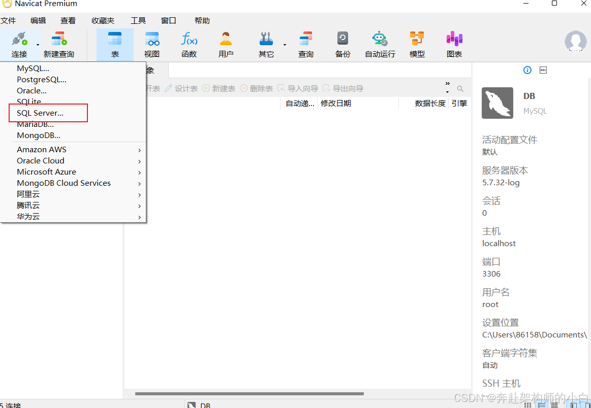Screen dimensions: 591x408
Task: Open the 自动运行 (Automation) robot icon
Action: click(x=380, y=45)
